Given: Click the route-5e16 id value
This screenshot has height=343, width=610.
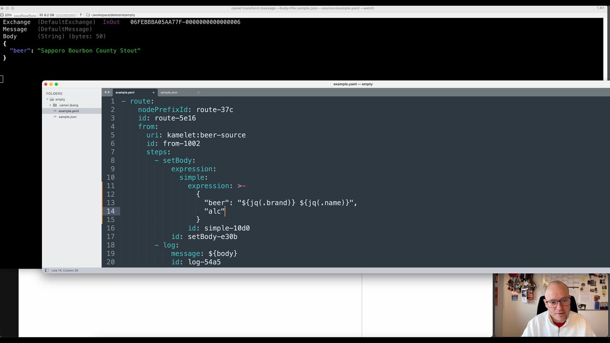Looking at the screenshot, I should 175,118.
